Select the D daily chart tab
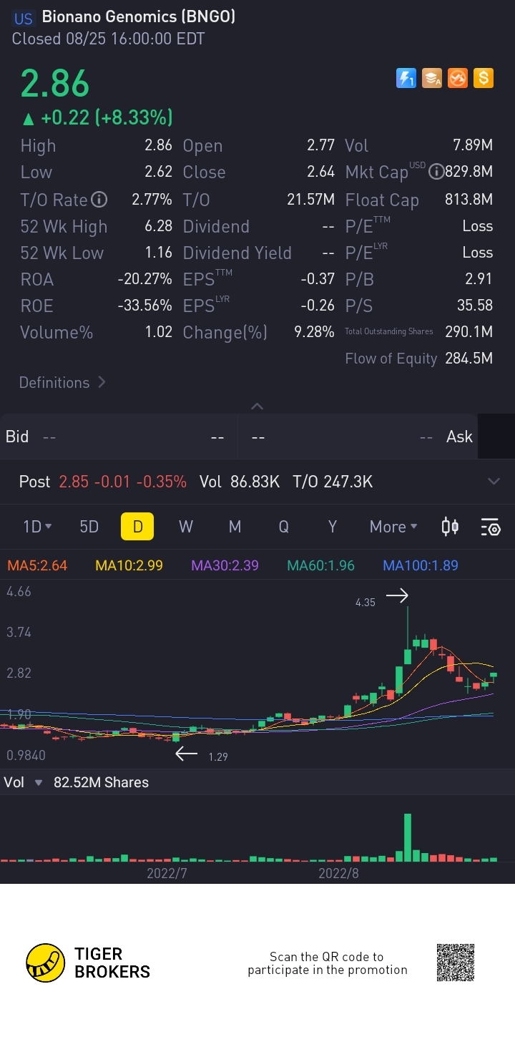 click(138, 527)
